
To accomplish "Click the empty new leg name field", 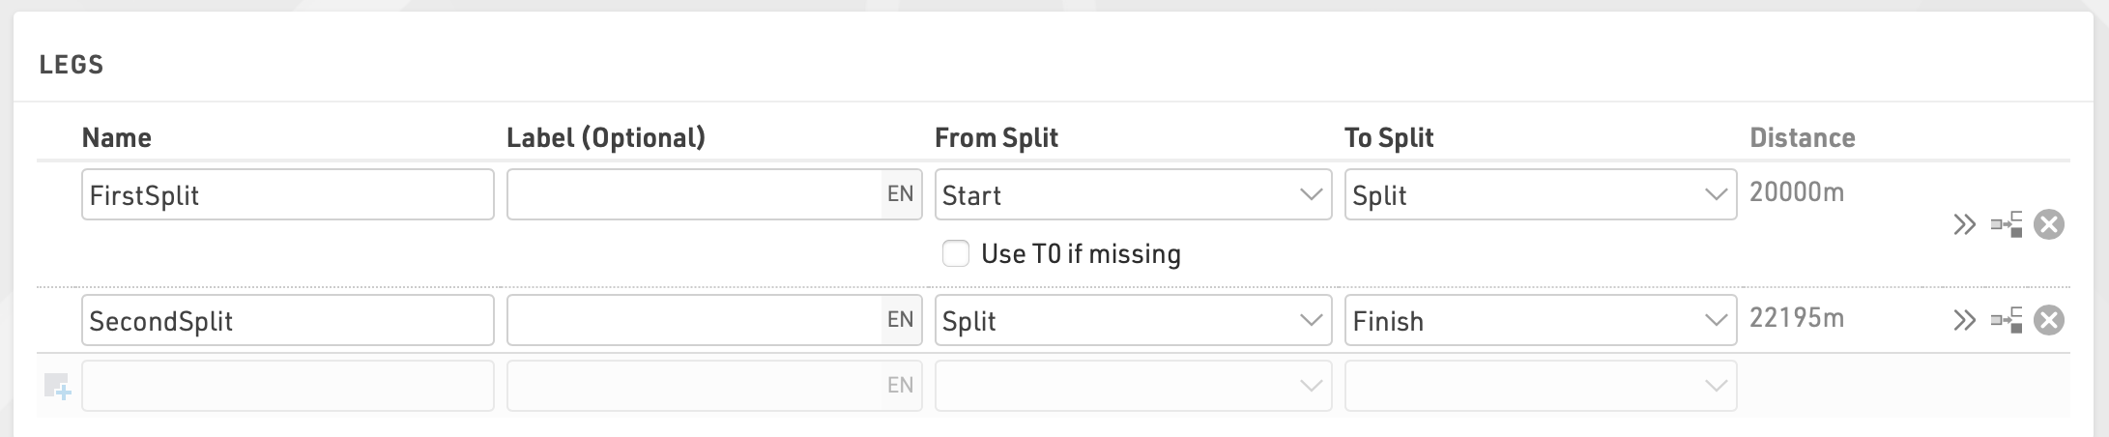I will coord(287,386).
